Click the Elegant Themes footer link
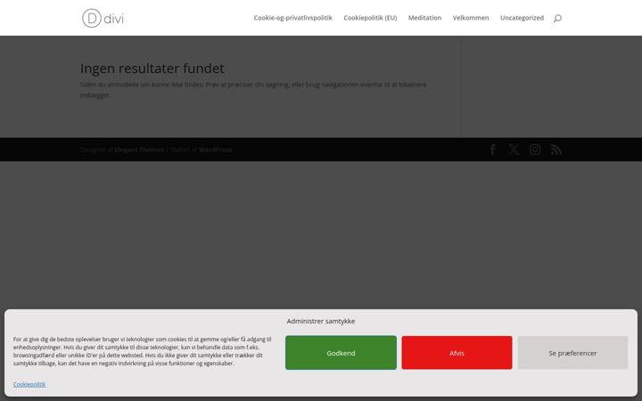The height and width of the screenshot is (401, 642). coord(139,150)
